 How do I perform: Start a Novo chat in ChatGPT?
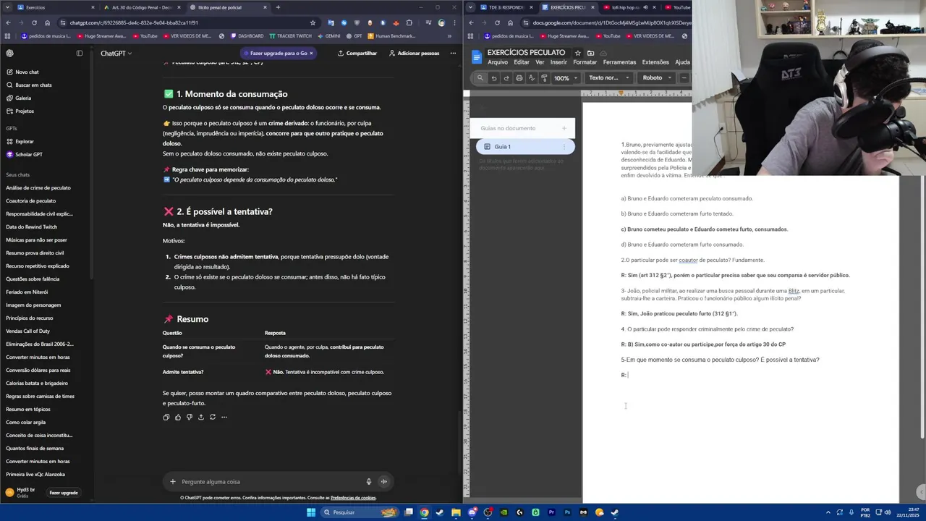coord(46,72)
